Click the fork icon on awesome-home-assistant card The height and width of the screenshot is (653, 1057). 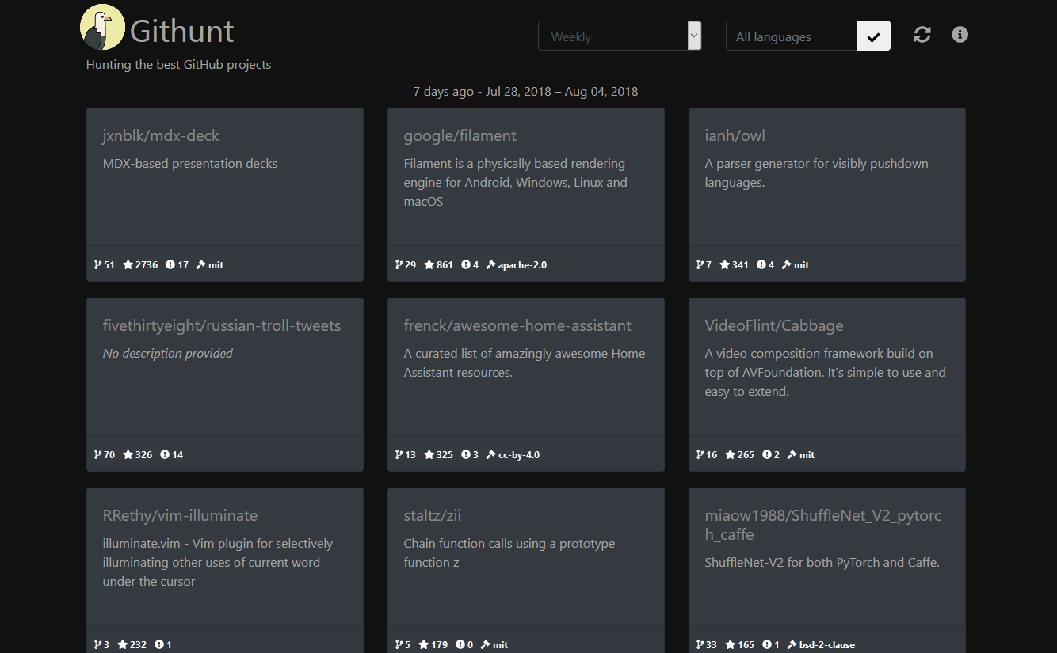click(x=399, y=455)
